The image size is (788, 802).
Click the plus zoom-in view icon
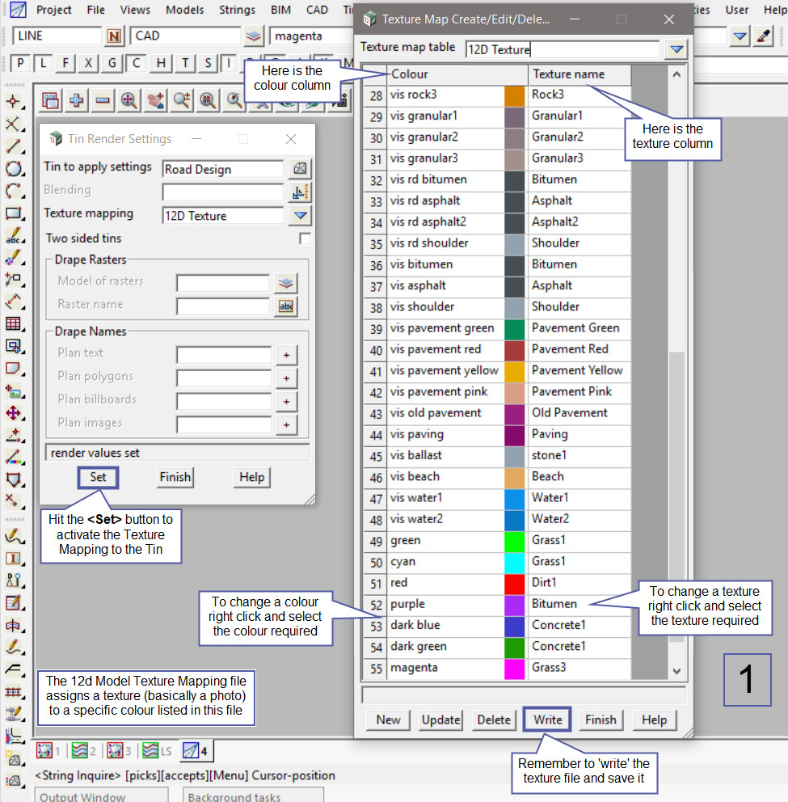pyautogui.click(x=77, y=100)
